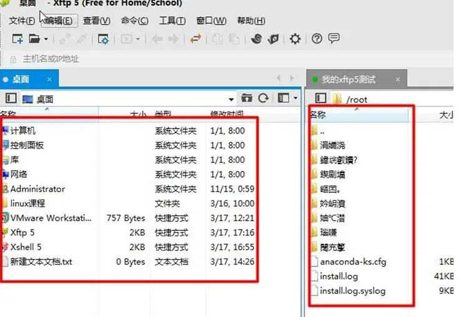
Task: Open Help via question mark icon
Action: click(x=317, y=39)
